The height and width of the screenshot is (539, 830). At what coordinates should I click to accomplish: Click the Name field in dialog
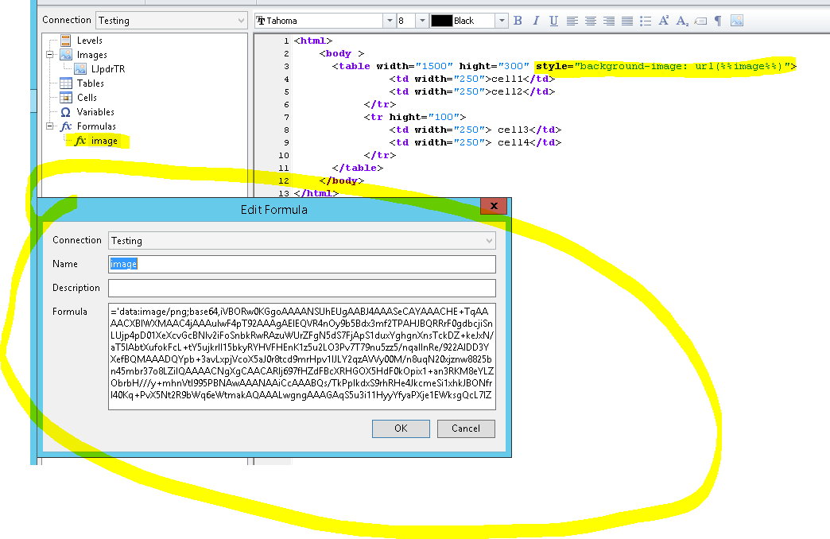coord(302,264)
